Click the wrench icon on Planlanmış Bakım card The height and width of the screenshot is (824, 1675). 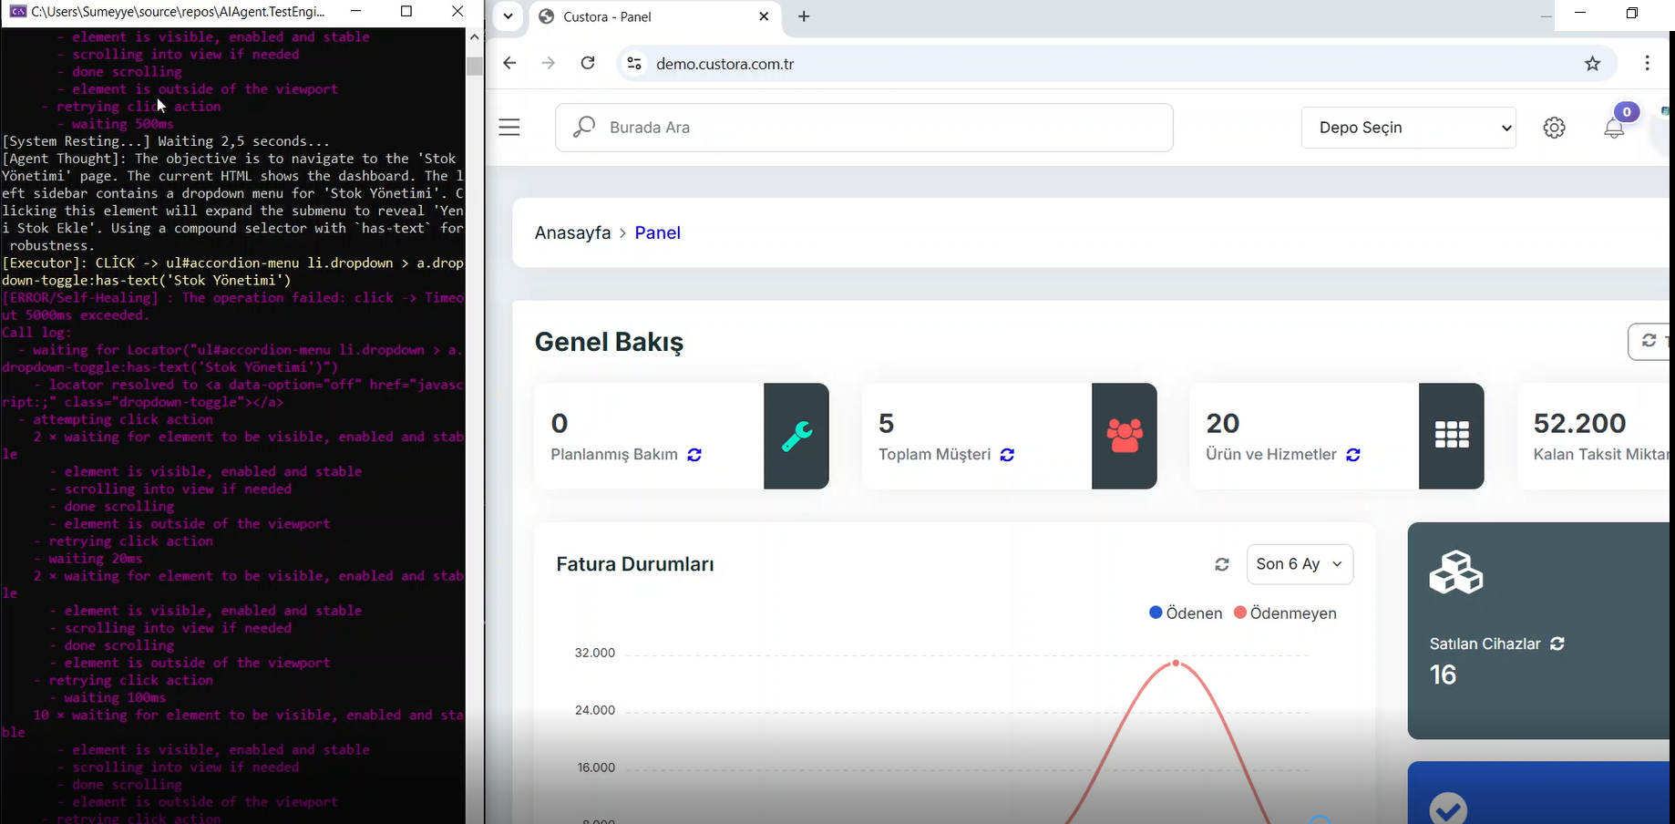pos(796,436)
